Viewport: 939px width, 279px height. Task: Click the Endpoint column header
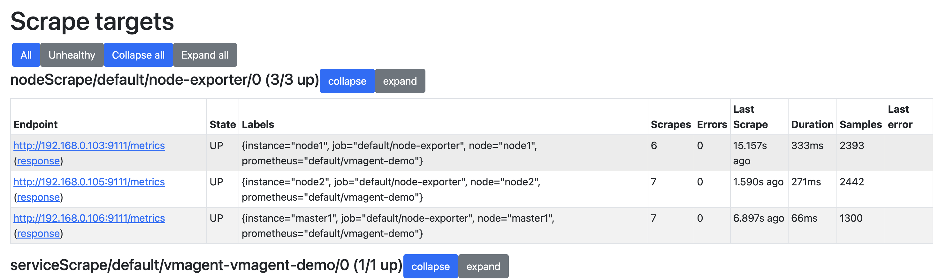35,125
